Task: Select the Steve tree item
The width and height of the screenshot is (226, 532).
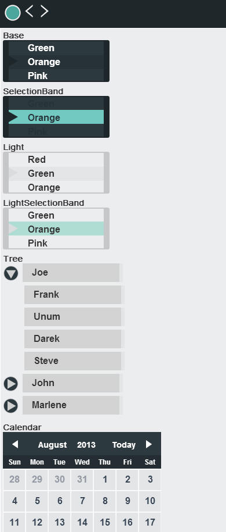Action: coord(73,360)
